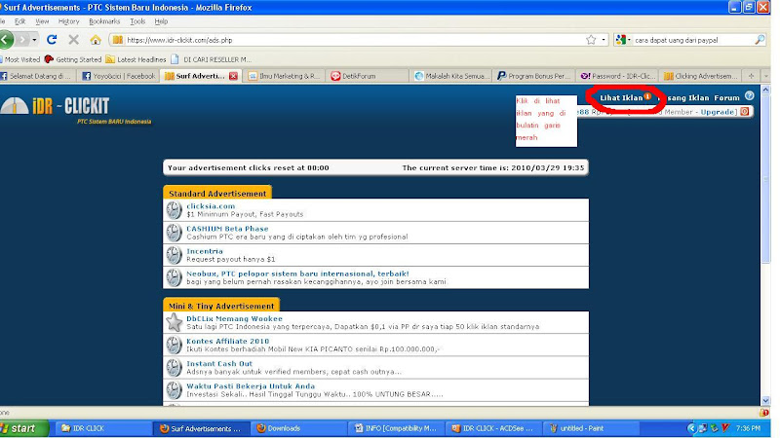The height and width of the screenshot is (438, 780).
Task: Open the Kontes Affiliate 2010 ad link
Action: [227, 342]
